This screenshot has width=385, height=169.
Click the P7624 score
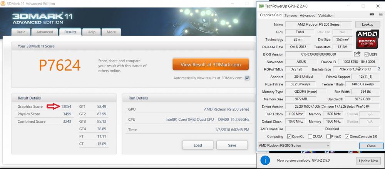[x=60, y=65]
